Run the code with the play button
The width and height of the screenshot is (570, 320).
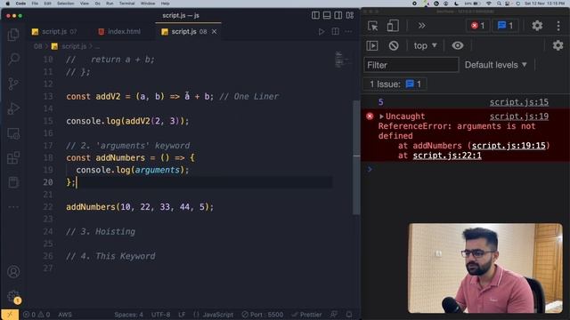322,32
